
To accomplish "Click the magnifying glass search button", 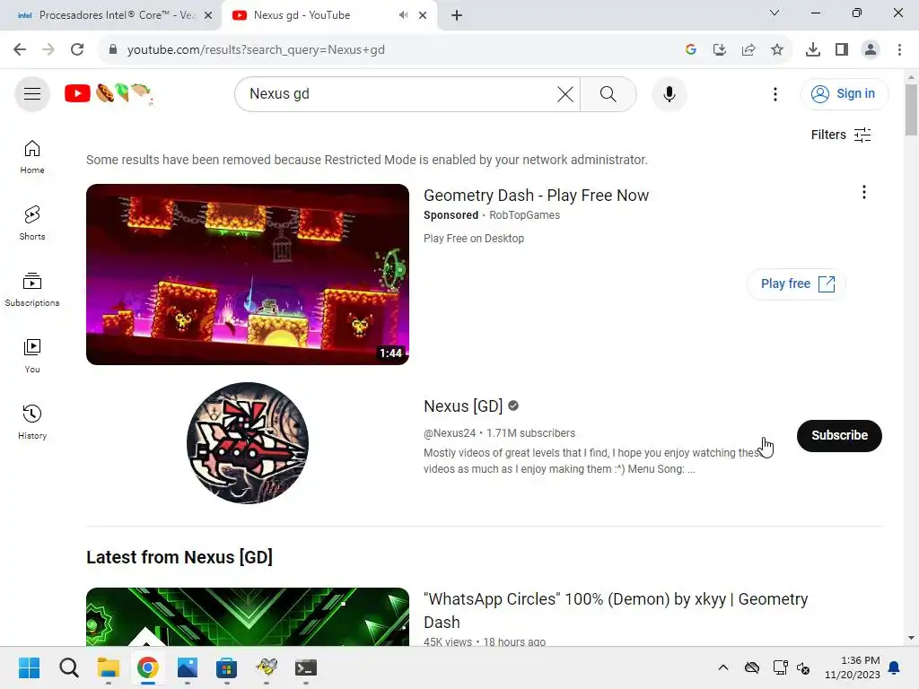I will point(608,93).
